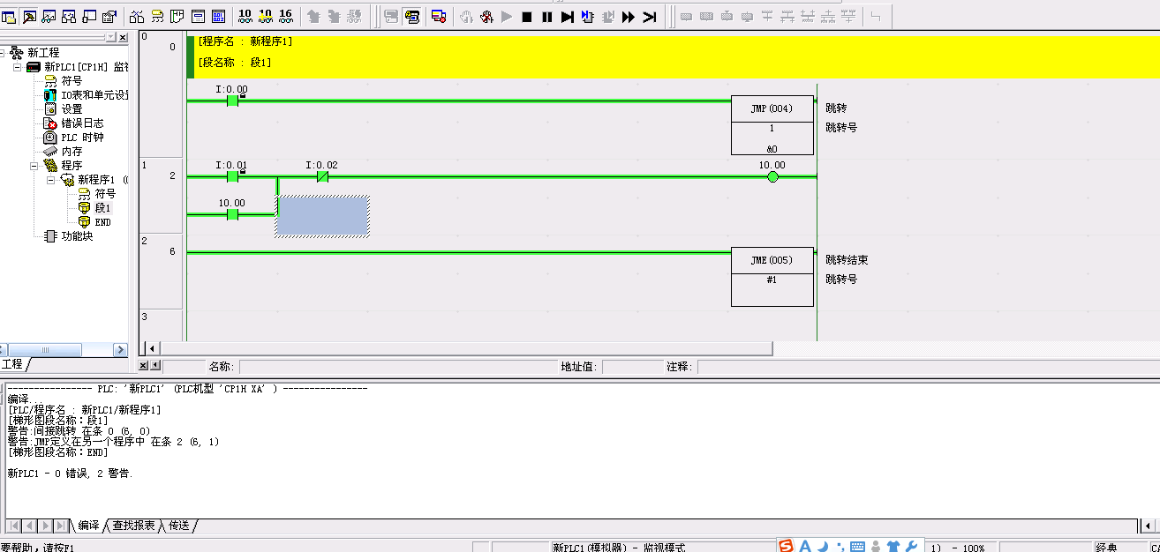
Task: Switch to the 查找报表 output tab
Action: pyautogui.click(x=133, y=526)
